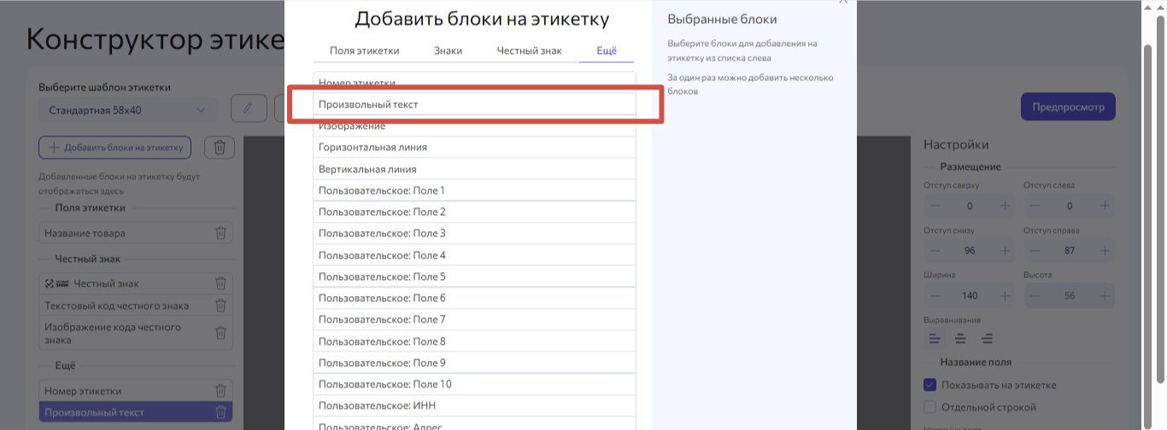Image resolution: width=1167 pixels, height=430 pixels.
Task: Choose Горизонтальная линия block
Action: tap(474, 147)
